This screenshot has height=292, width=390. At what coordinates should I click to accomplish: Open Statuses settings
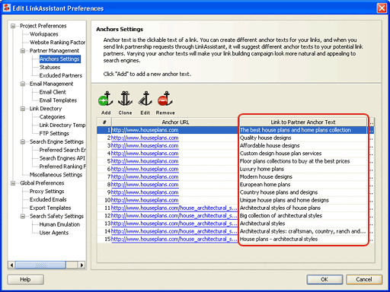pyautogui.click(x=50, y=67)
